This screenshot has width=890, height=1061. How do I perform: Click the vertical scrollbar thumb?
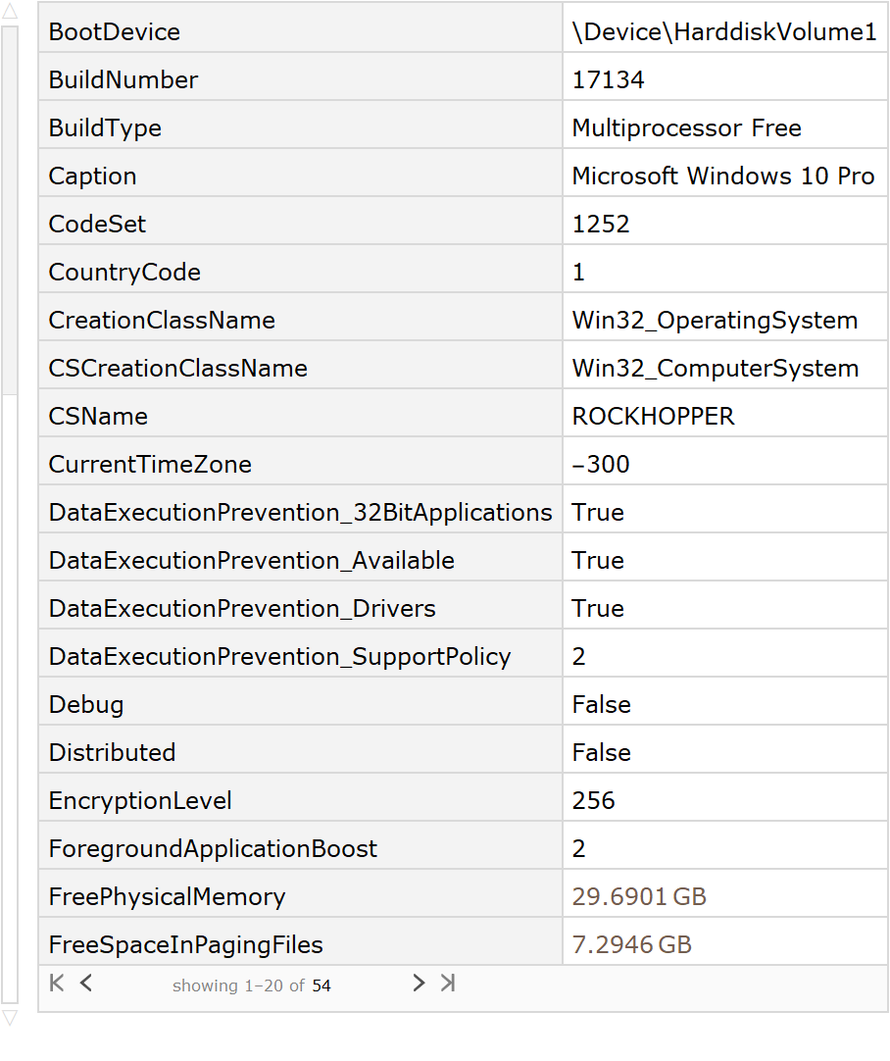point(10,211)
